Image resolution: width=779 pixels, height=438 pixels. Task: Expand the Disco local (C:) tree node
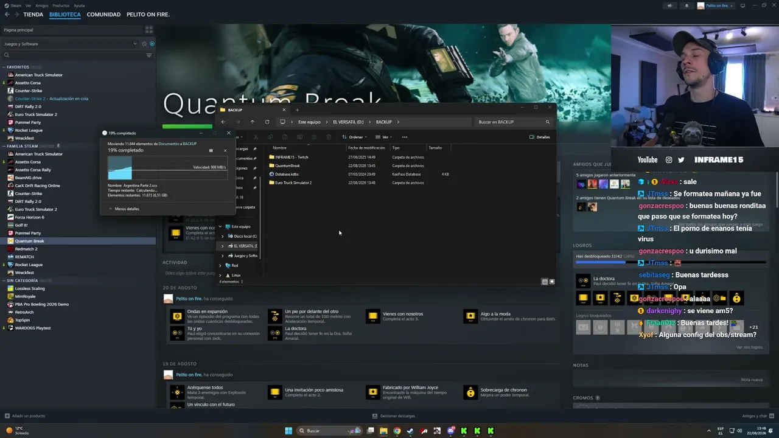(222, 236)
